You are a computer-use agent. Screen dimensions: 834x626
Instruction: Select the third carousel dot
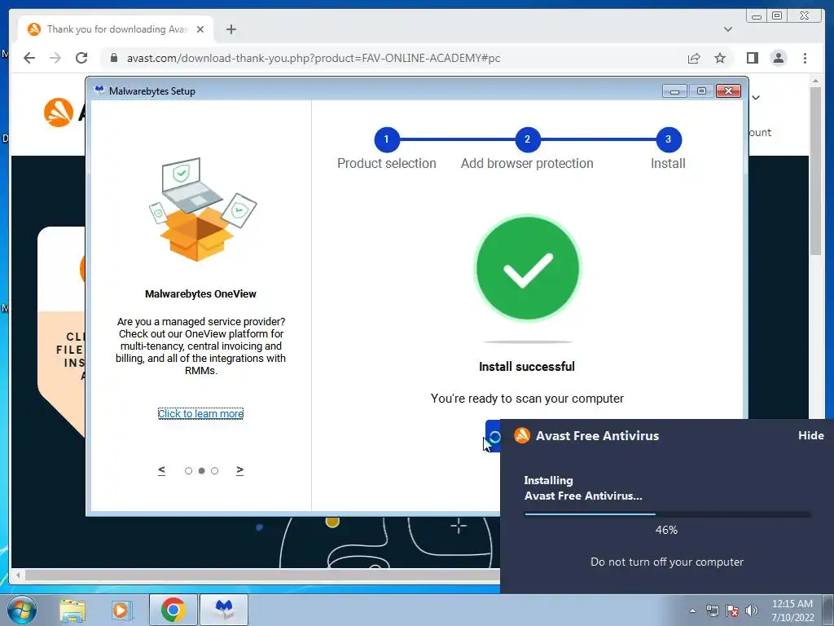(x=214, y=470)
